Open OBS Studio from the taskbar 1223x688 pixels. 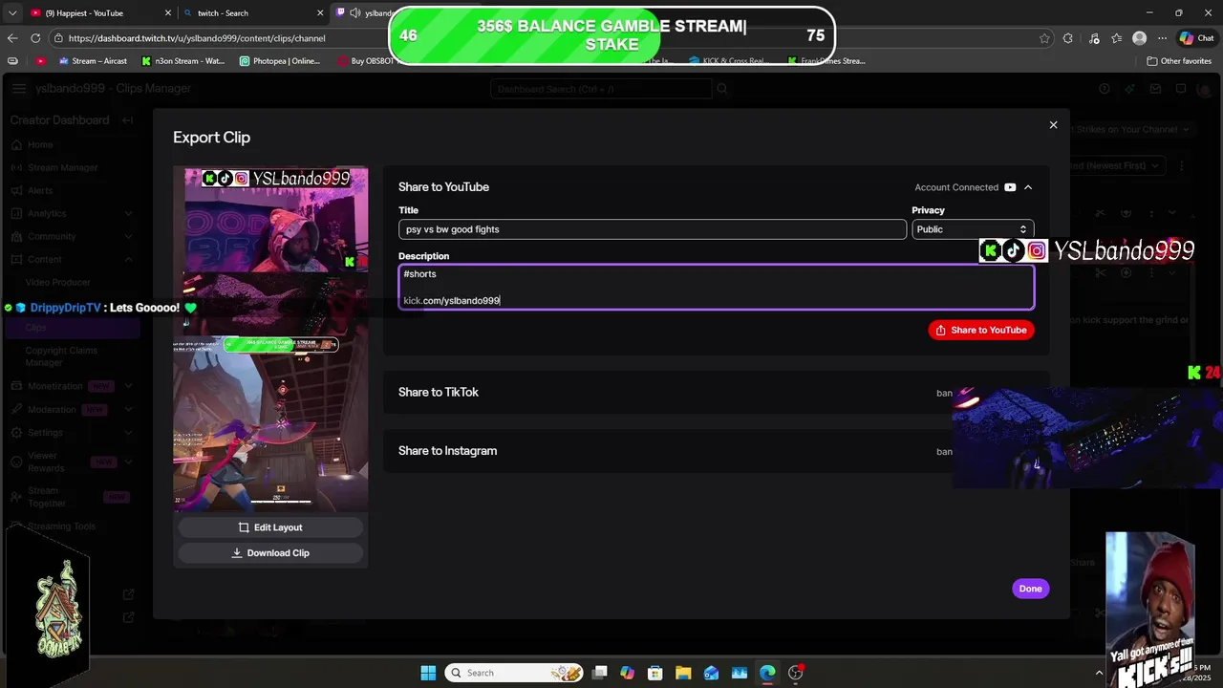795,673
